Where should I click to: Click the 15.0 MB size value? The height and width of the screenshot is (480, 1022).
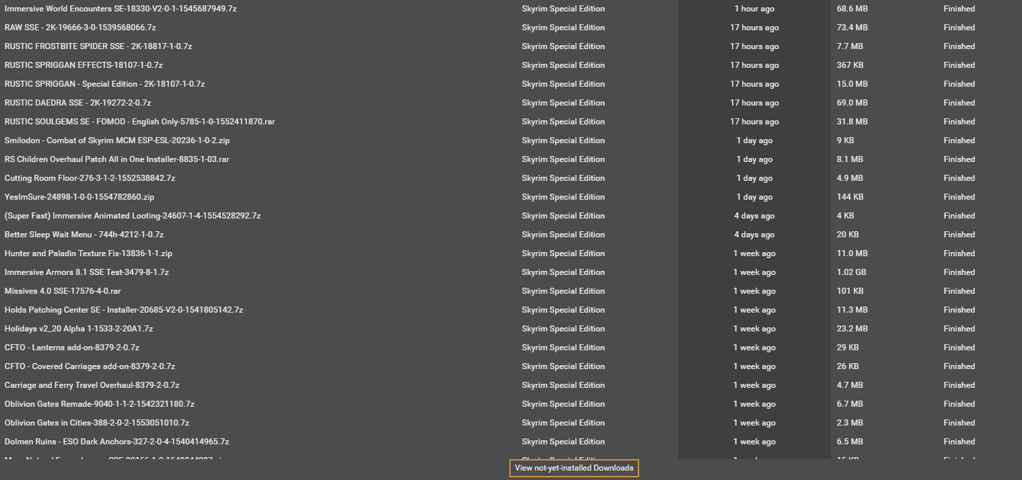[852, 84]
